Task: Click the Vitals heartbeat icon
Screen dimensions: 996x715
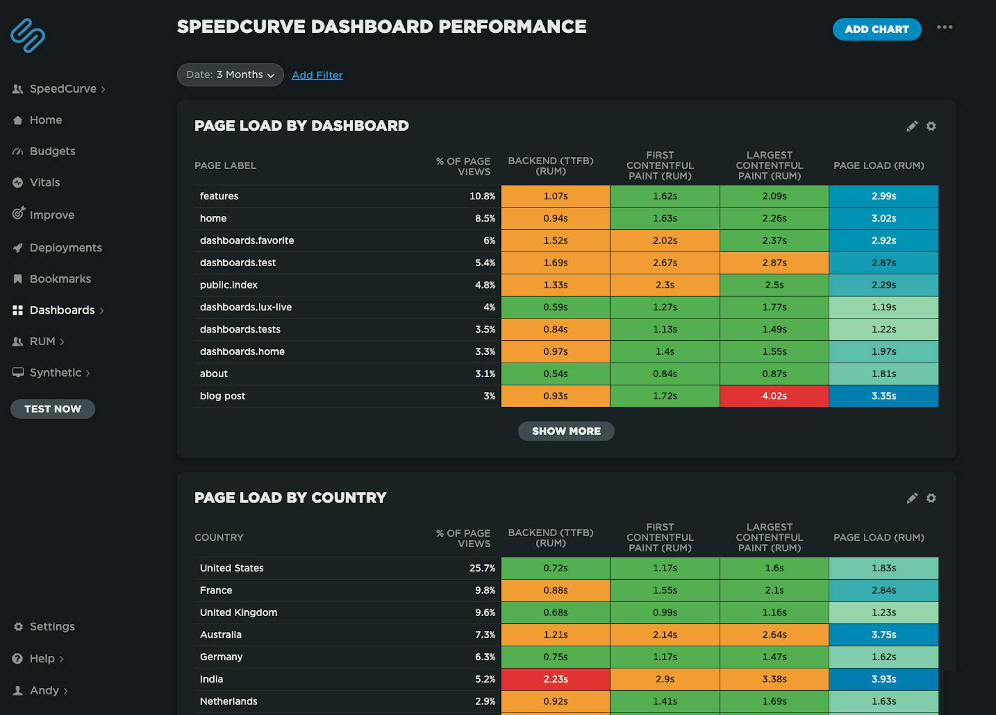Action: click(18, 183)
